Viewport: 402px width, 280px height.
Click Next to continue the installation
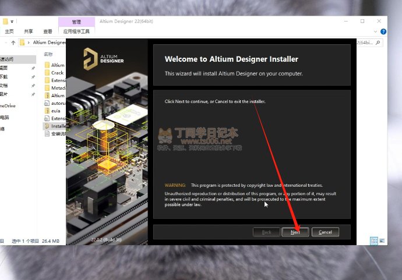[x=295, y=232]
